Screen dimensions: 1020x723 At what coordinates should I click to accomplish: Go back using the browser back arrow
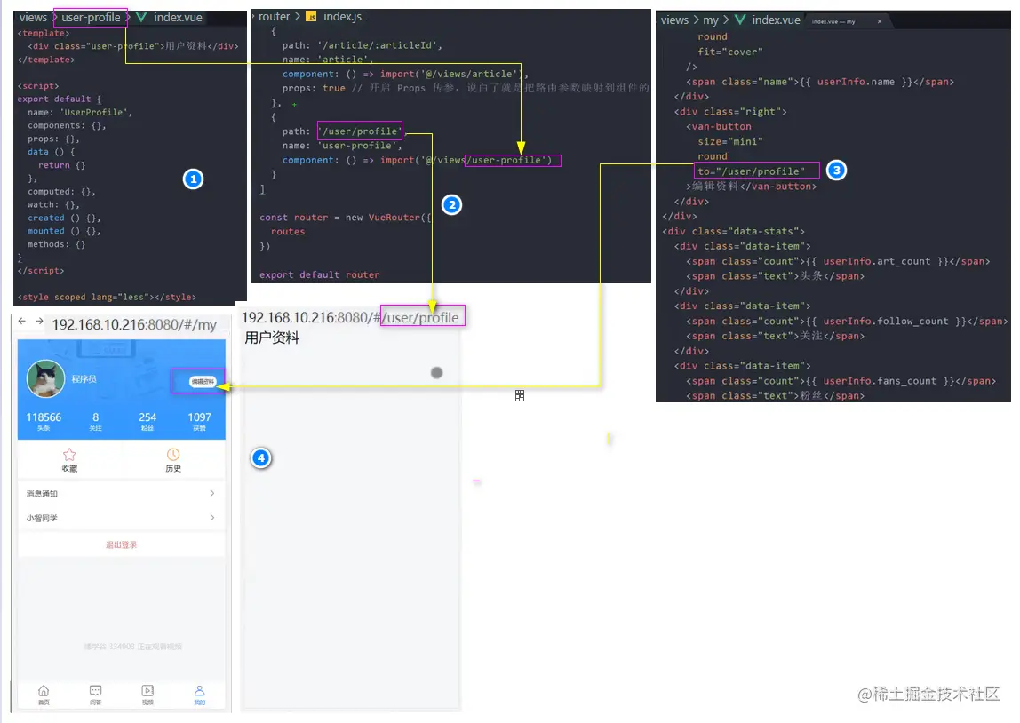[22, 322]
